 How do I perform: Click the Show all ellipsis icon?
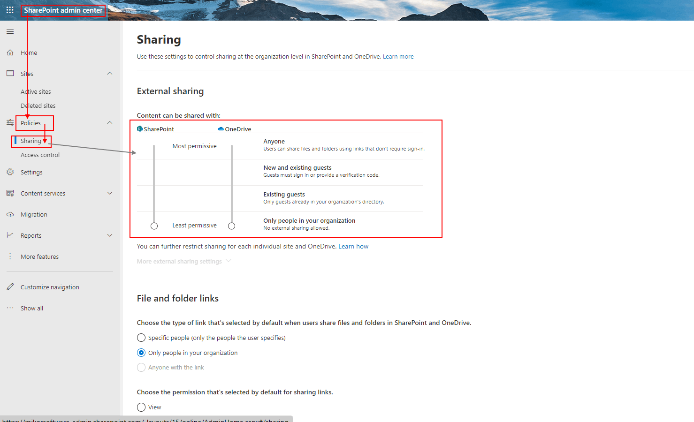click(x=10, y=308)
